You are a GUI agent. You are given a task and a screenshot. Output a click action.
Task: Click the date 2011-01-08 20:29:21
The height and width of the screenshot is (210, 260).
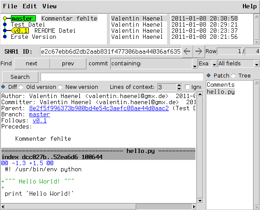[x=204, y=24]
